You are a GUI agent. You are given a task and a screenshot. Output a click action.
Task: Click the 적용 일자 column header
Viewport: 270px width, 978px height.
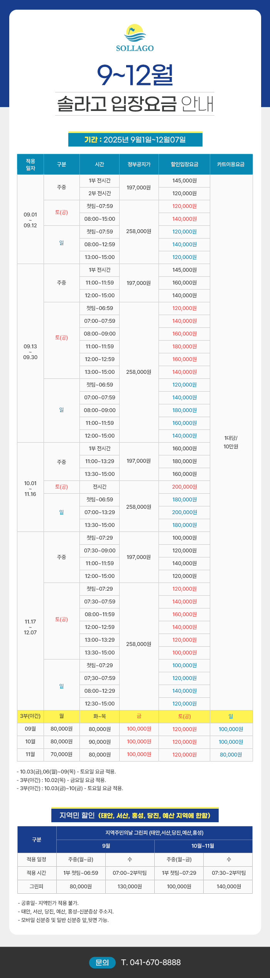coord(30,164)
